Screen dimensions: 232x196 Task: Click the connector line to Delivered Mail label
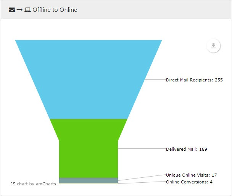[x=142, y=148]
